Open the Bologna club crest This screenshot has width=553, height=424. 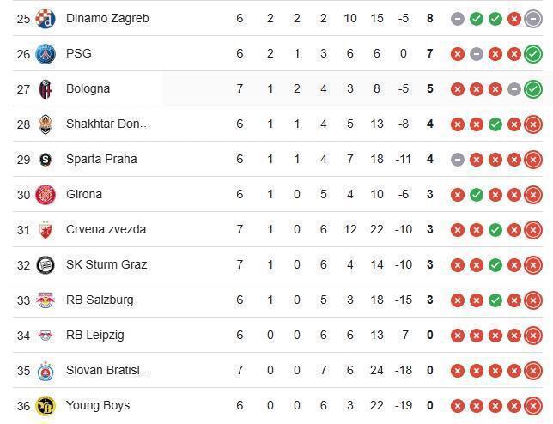[46, 88]
